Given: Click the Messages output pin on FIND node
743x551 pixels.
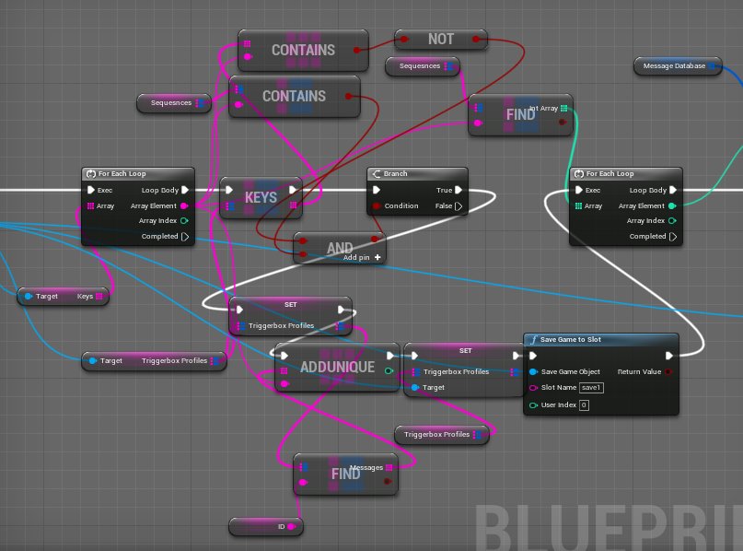Looking at the screenshot, I should click(x=389, y=467).
